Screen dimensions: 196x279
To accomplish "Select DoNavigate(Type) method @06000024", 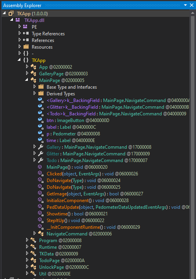I will click(83, 181).
